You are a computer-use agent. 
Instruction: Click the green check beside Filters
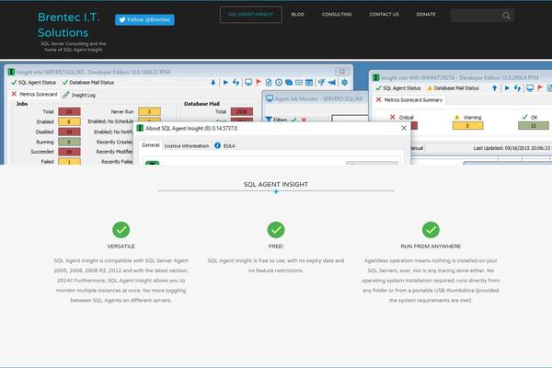(294, 120)
